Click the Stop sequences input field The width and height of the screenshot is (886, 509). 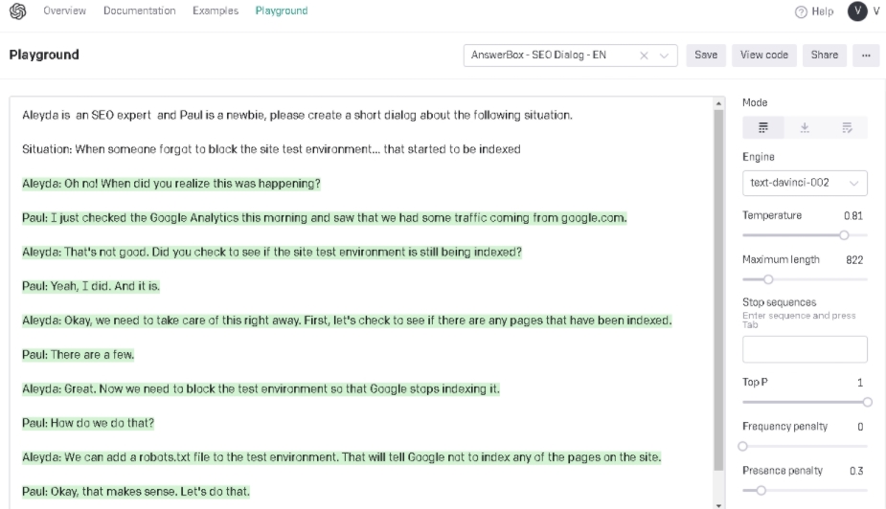click(x=805, y=349)
